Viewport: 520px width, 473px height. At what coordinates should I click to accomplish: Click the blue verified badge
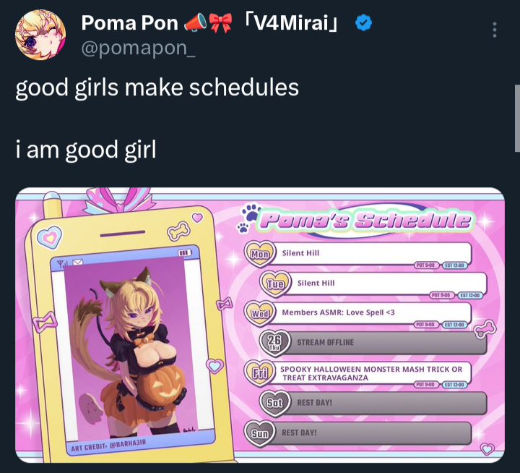click(363, 22)
